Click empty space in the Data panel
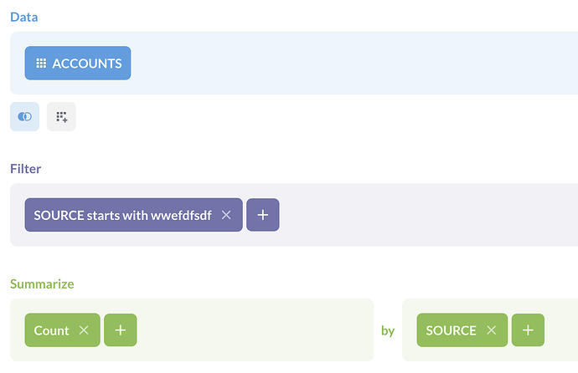This screenshot has height=373, width=578. (335, 64)
